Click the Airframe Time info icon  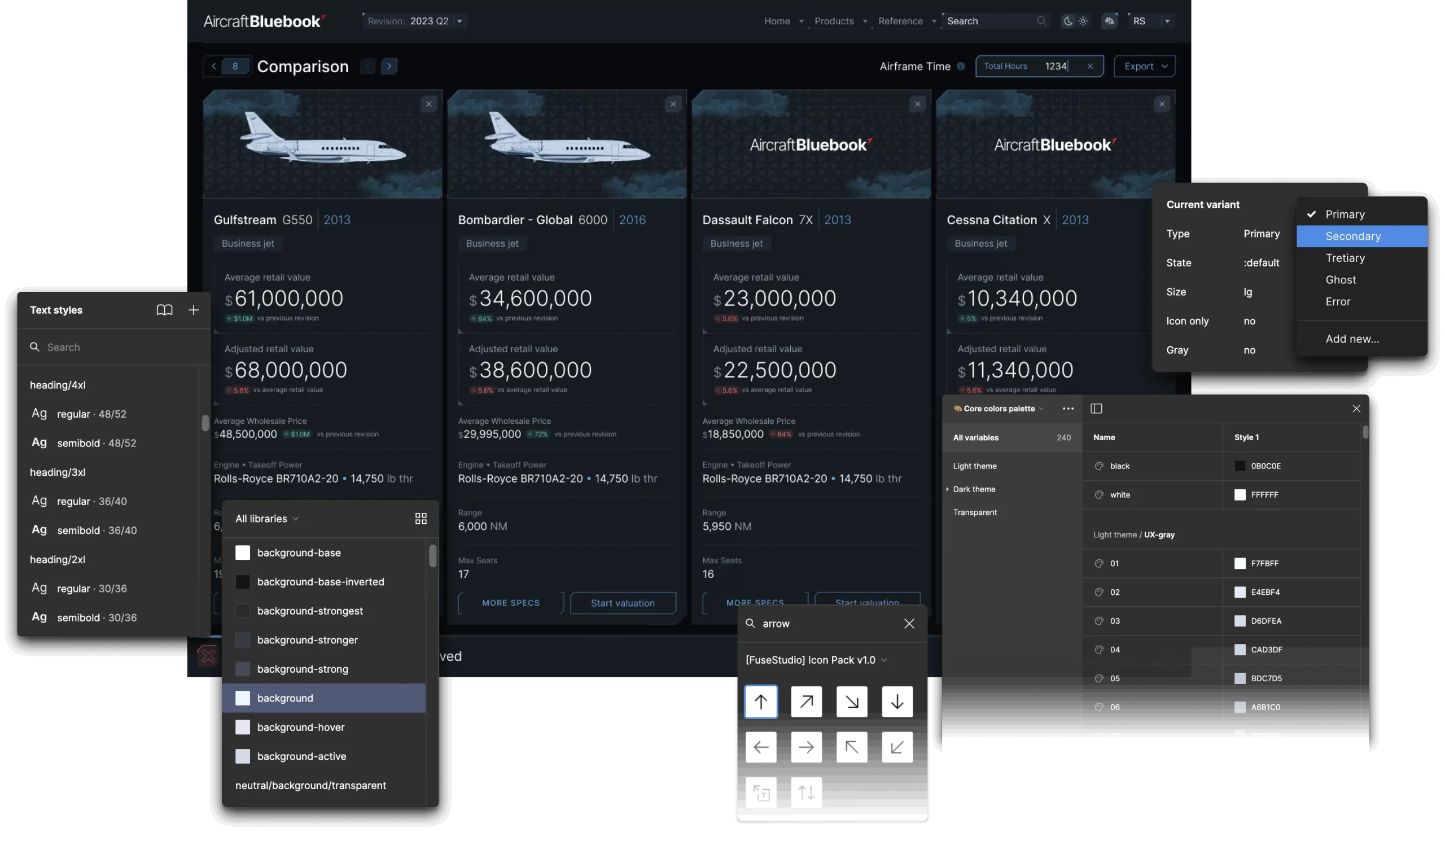(961, 66)
